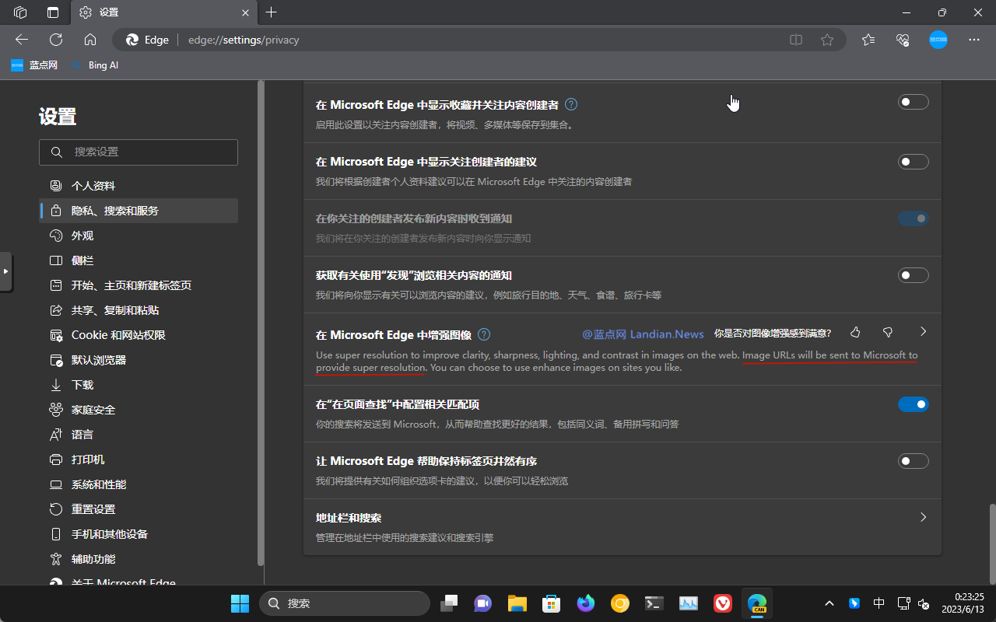This screenshot has height=622, width=996.
Task: Click the back navigation arrow
Action: tap(22, 40)
